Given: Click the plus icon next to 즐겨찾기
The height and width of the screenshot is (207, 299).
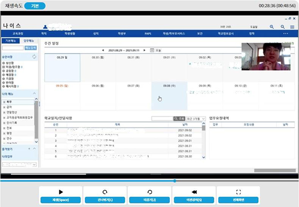Looking at the screenshot, I should pyautogui.click(x=29, y=149).
